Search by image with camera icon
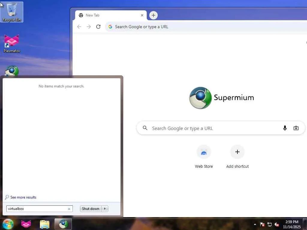The width and height of the screenshot is (307, 230). pos(296,128)
